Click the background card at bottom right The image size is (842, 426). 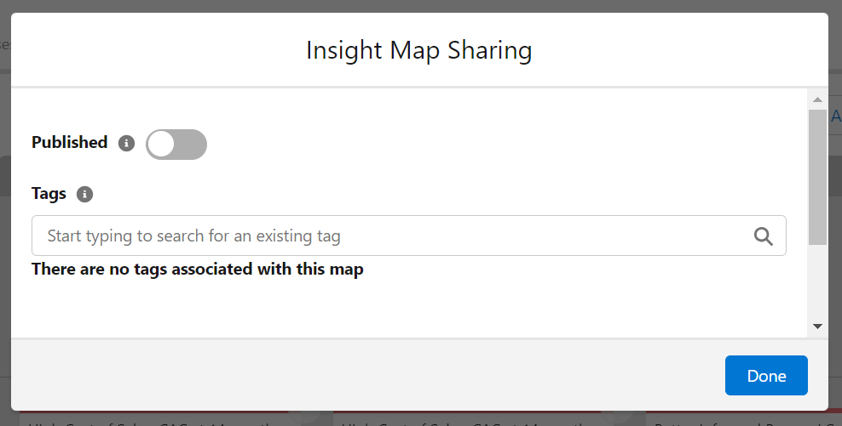(741, 419)
